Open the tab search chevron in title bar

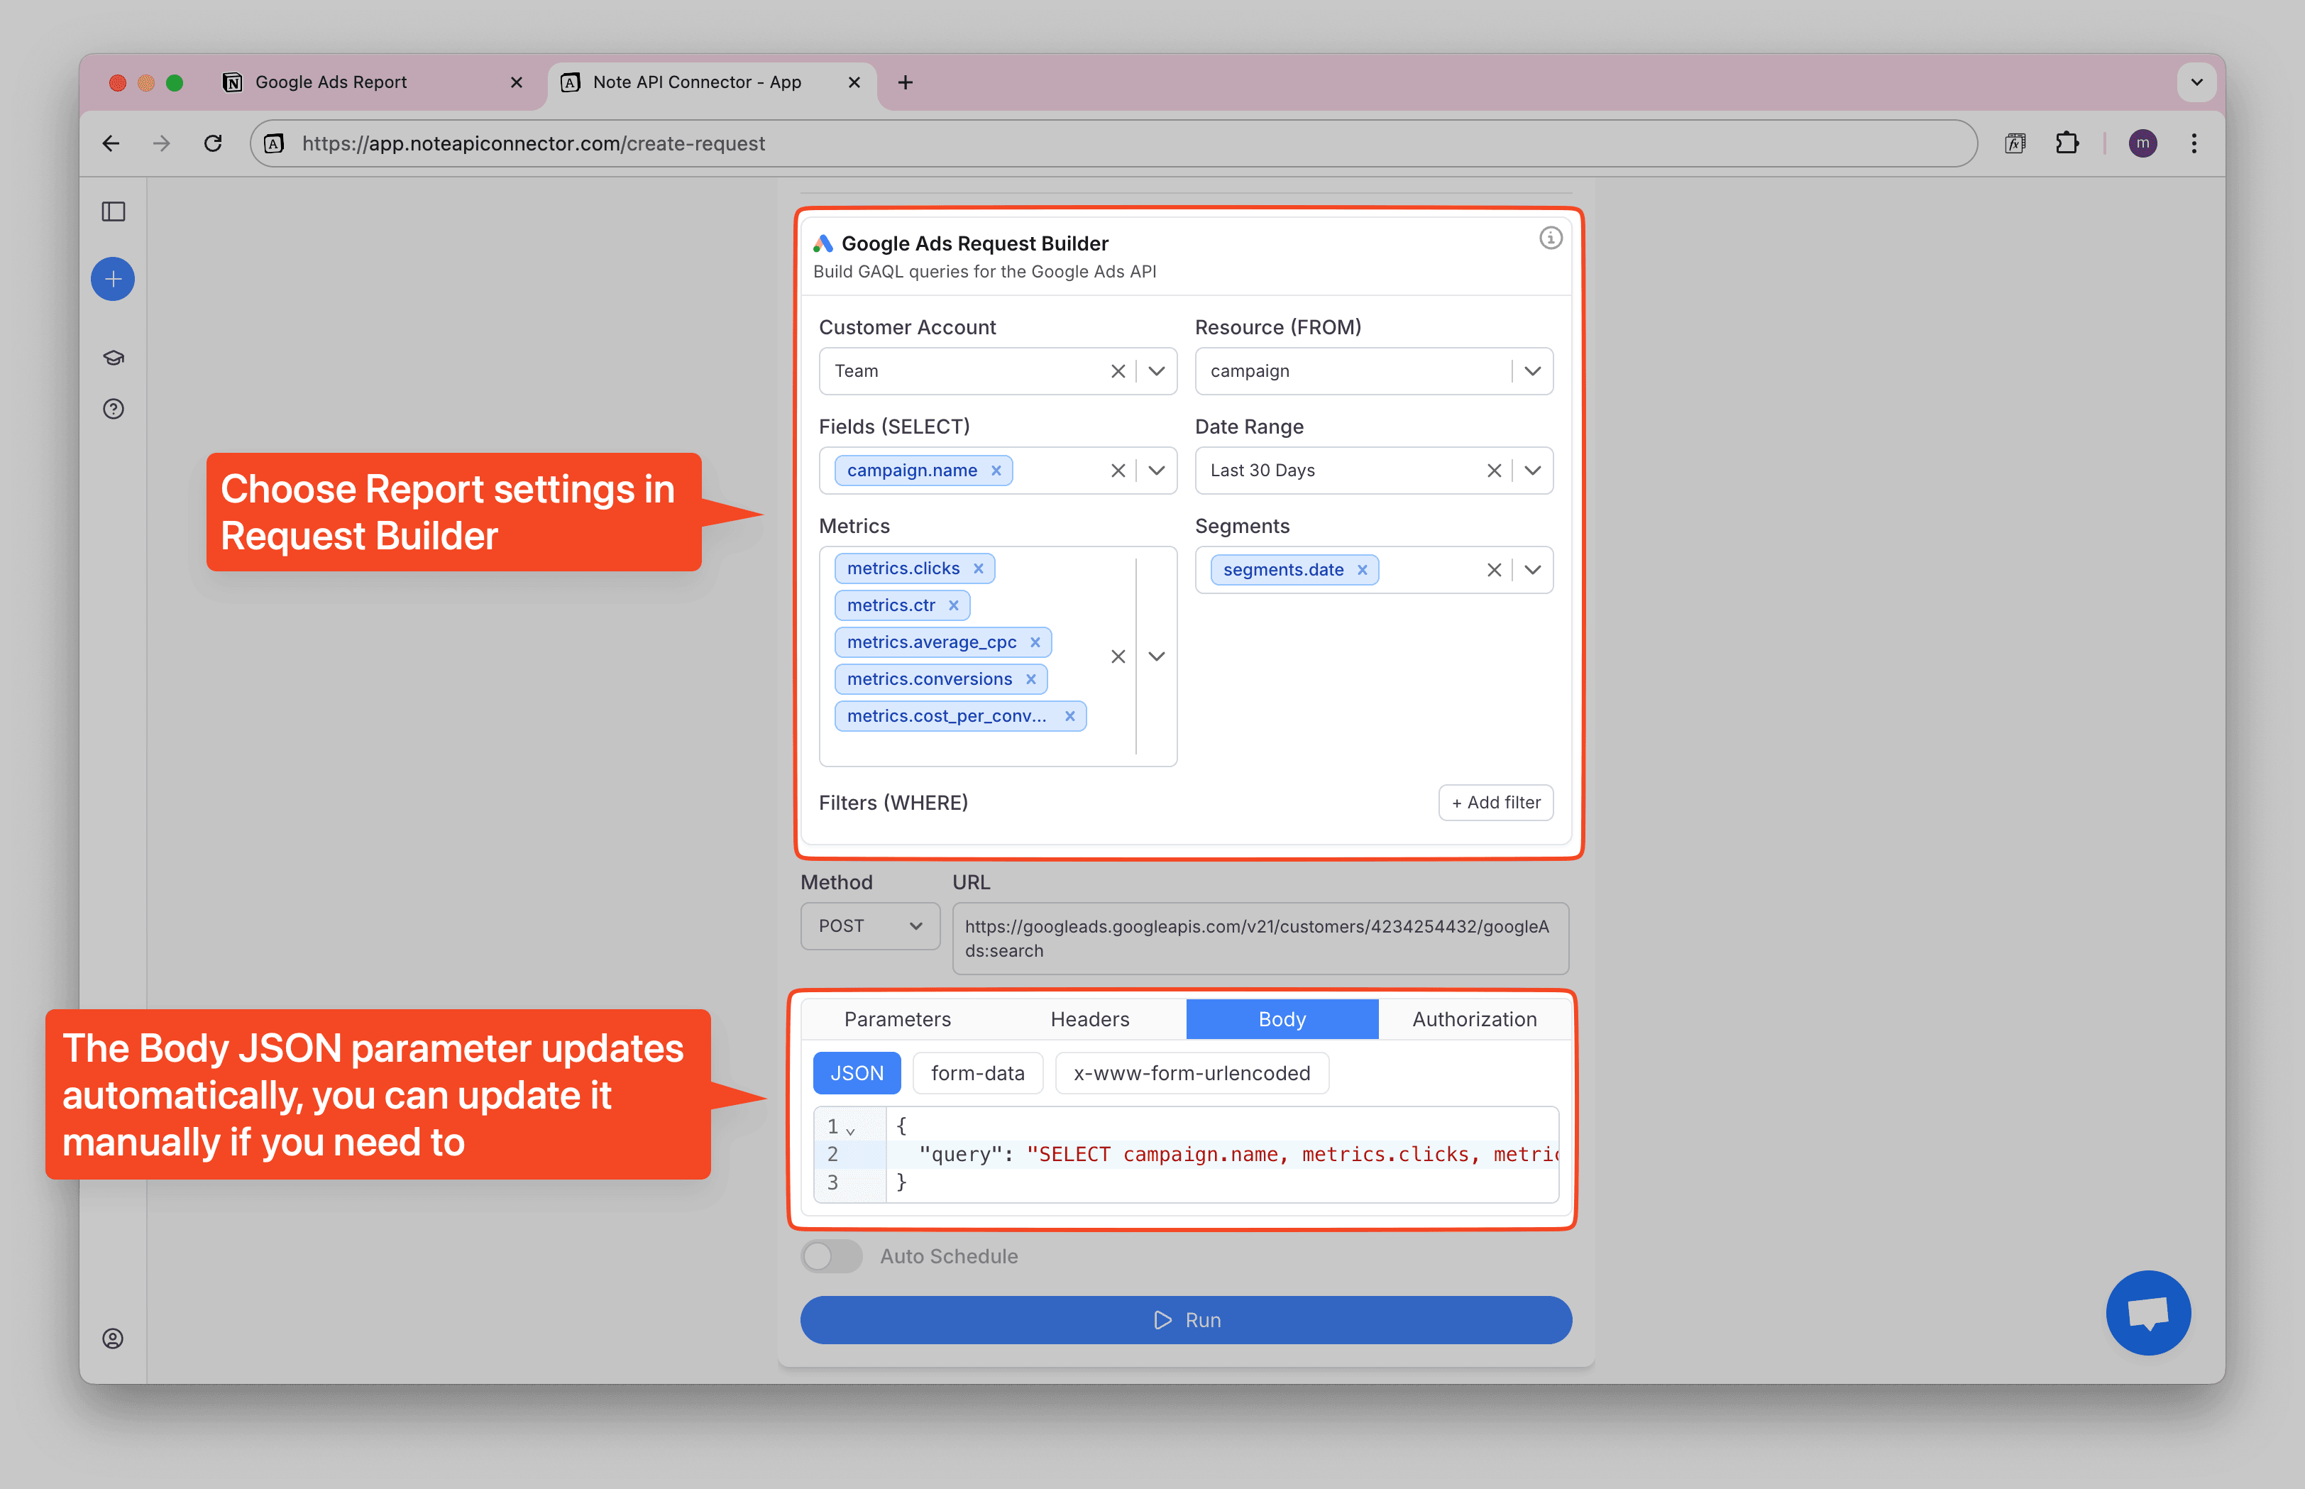tap(2196, 82)
